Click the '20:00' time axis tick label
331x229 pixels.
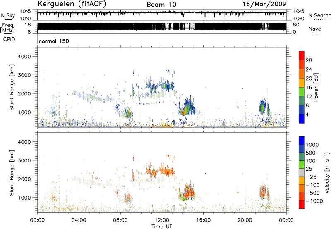(245, 220)
